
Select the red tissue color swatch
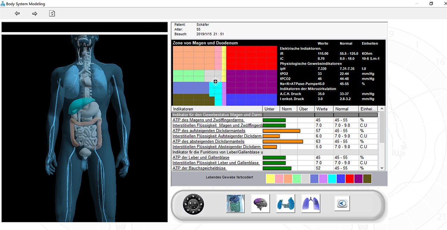pyautogui.click(x=350, y=179)
